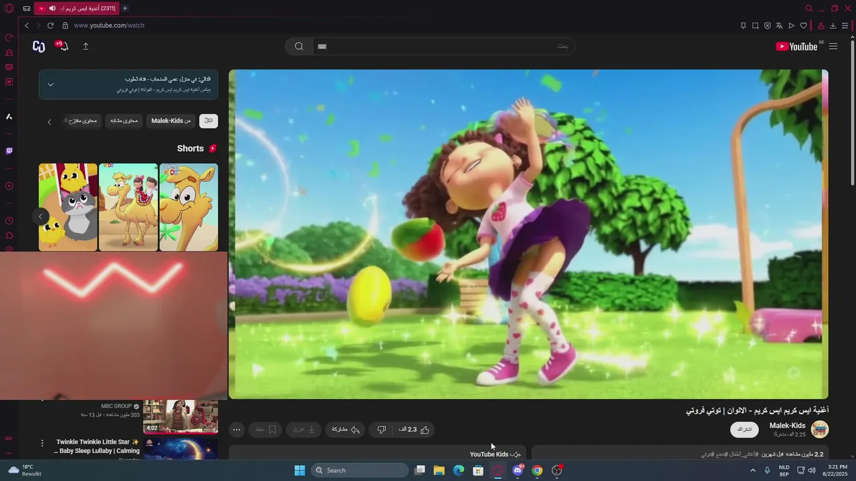Image resolution: width=856 pixels, height=481 pixels.
Task: Open the YouTube hamburger guide menu
Action: 833,46
